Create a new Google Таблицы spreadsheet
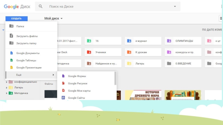 31,60
